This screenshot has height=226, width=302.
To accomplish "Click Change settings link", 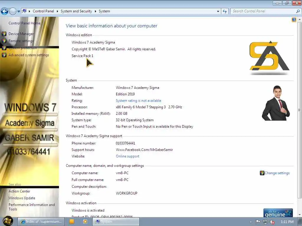I will point(277,173).
